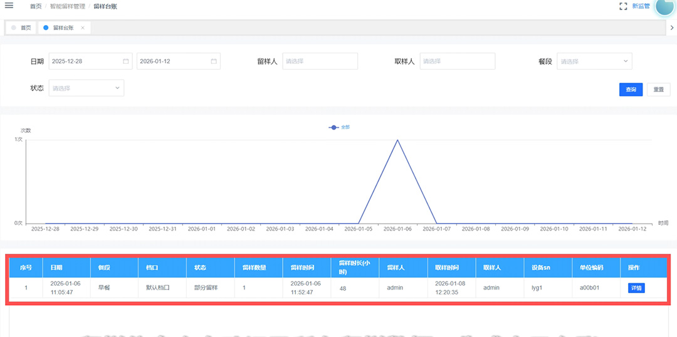
Task: Click the 部分留样 status cell
Action: click(x=210, y=288)
